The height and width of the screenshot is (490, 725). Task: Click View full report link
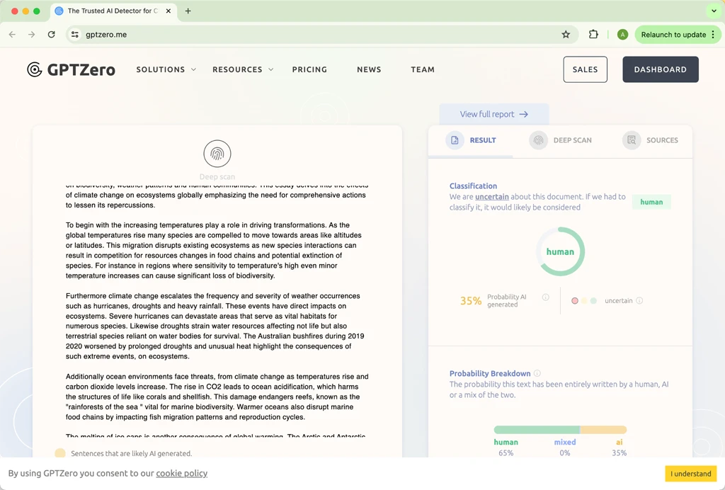493,114
